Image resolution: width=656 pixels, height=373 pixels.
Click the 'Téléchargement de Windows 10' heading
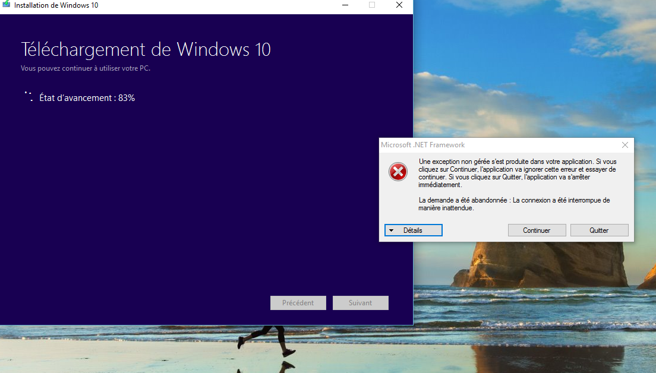pyautogui.click(x=146, y=49)
